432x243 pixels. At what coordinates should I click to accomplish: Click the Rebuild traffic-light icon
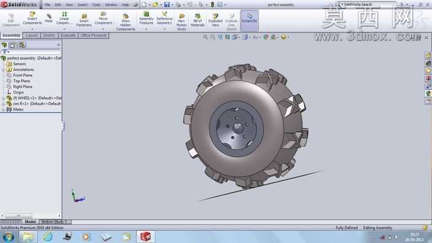[x=212, y=4]
